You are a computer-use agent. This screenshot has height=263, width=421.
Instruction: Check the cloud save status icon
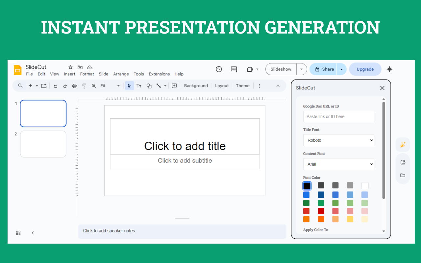tap(89, 67)
